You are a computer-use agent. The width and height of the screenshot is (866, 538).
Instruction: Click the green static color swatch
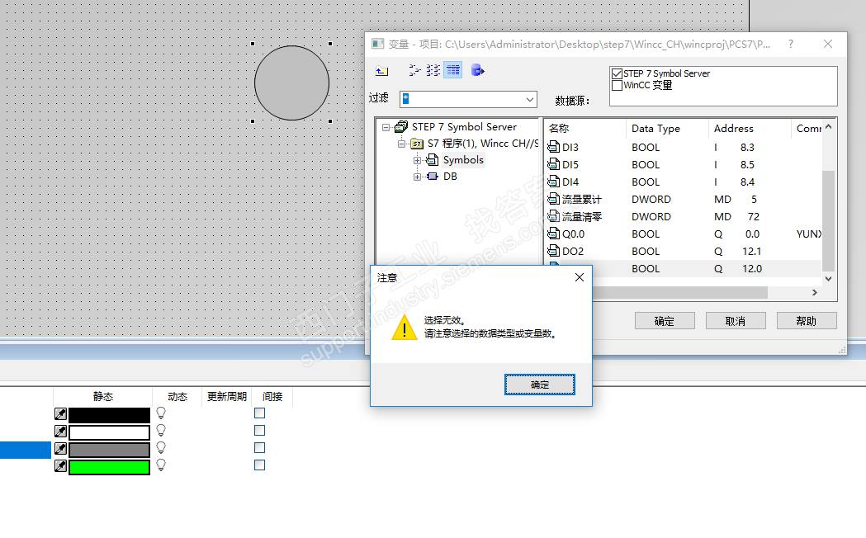click(x=109, y=467)
